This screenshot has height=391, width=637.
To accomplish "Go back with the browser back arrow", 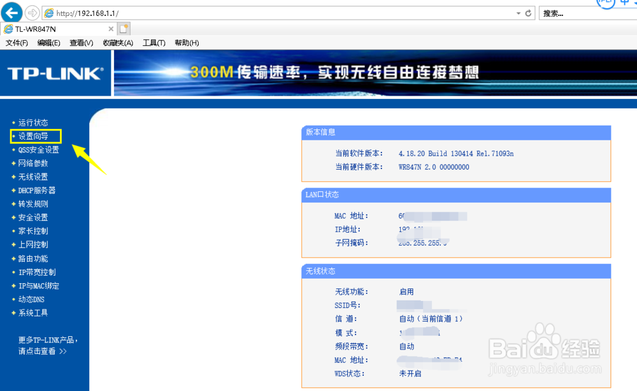I will 11,13.
